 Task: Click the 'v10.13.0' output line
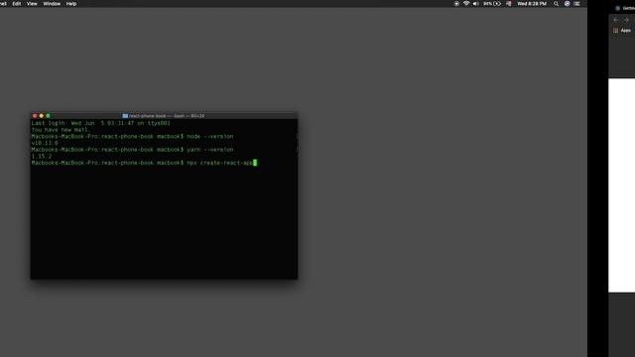click(45, 143)
